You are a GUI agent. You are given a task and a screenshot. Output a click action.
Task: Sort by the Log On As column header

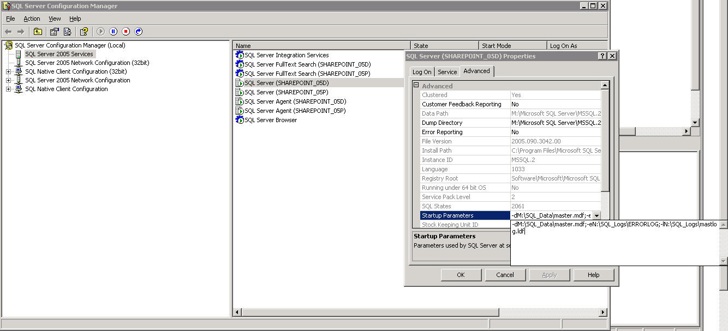577,46
